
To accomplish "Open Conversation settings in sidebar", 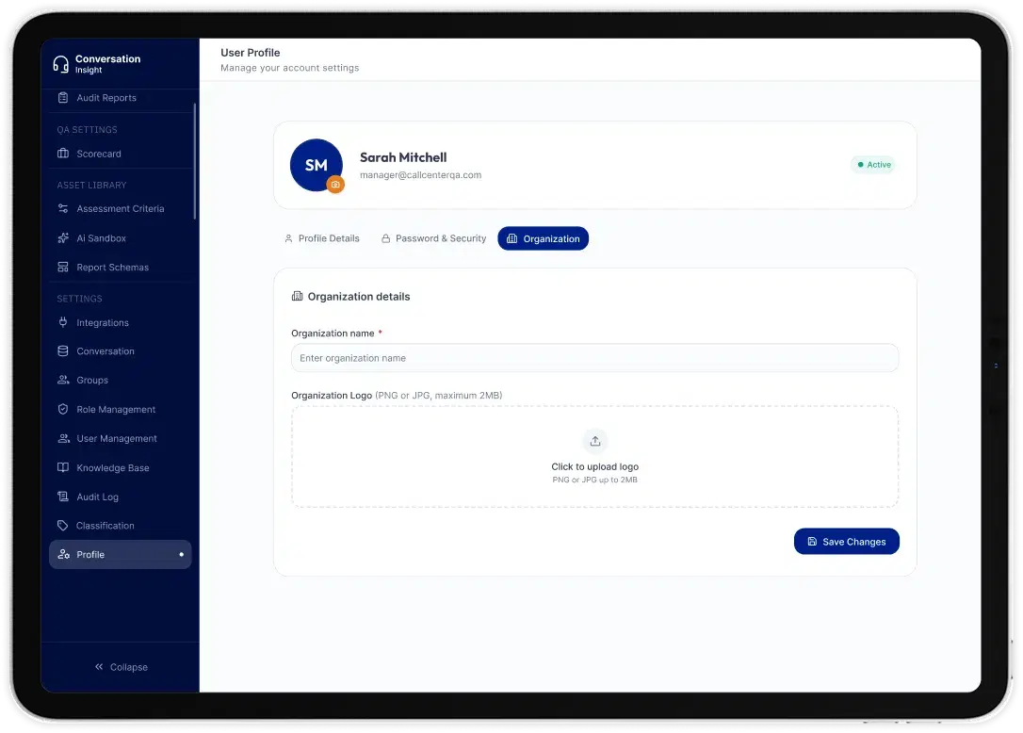I will [120, 351].
